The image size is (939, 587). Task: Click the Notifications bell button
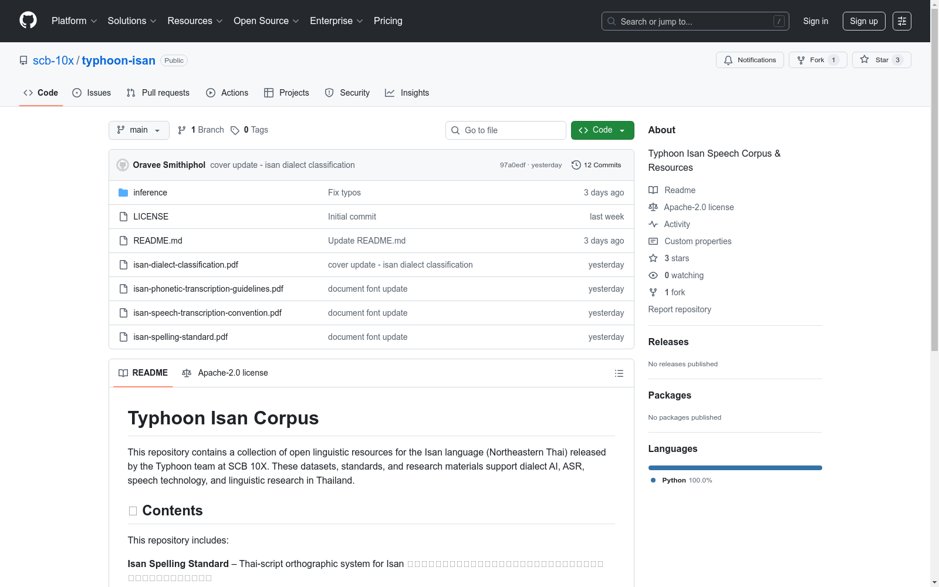(x=749, y=60)
